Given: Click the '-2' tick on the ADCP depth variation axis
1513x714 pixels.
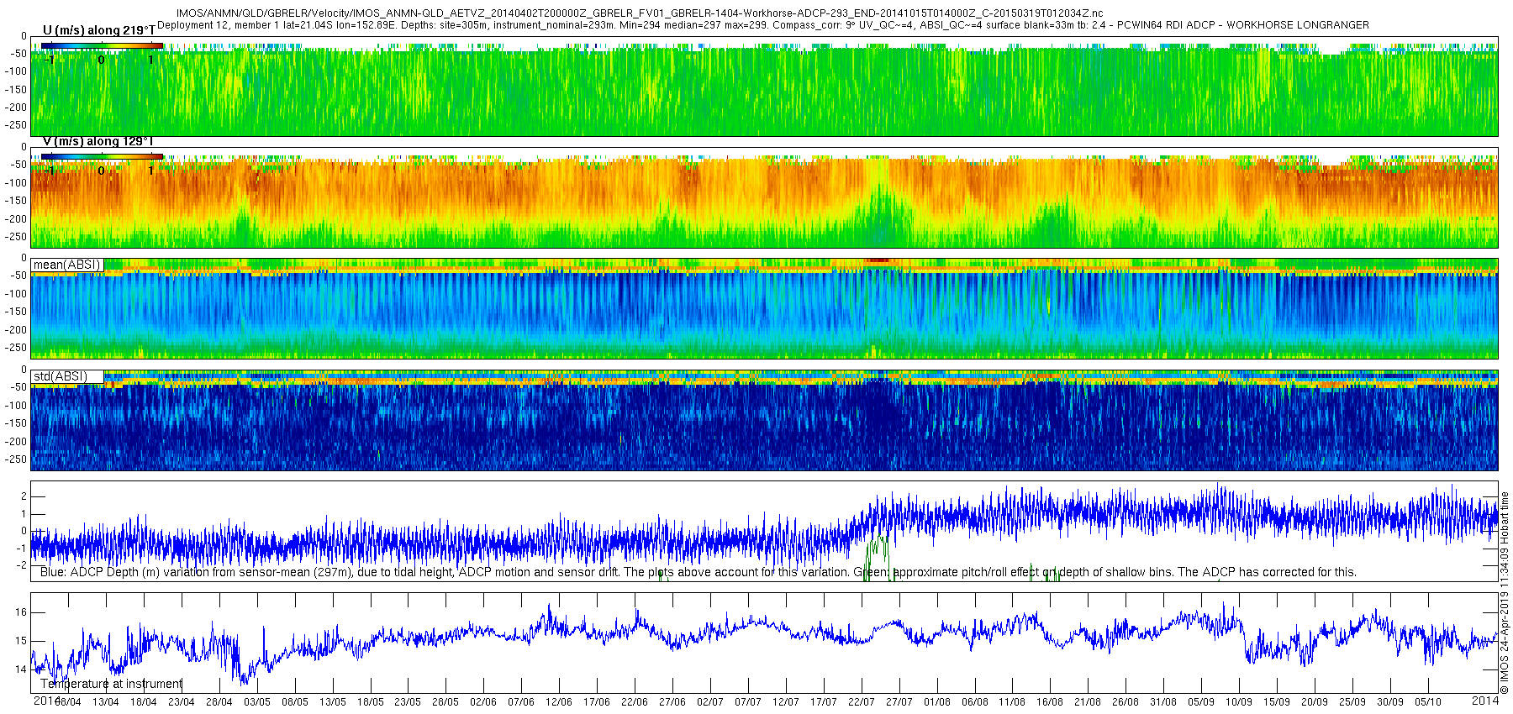Looking at the screenshot, I should [21, 565].
